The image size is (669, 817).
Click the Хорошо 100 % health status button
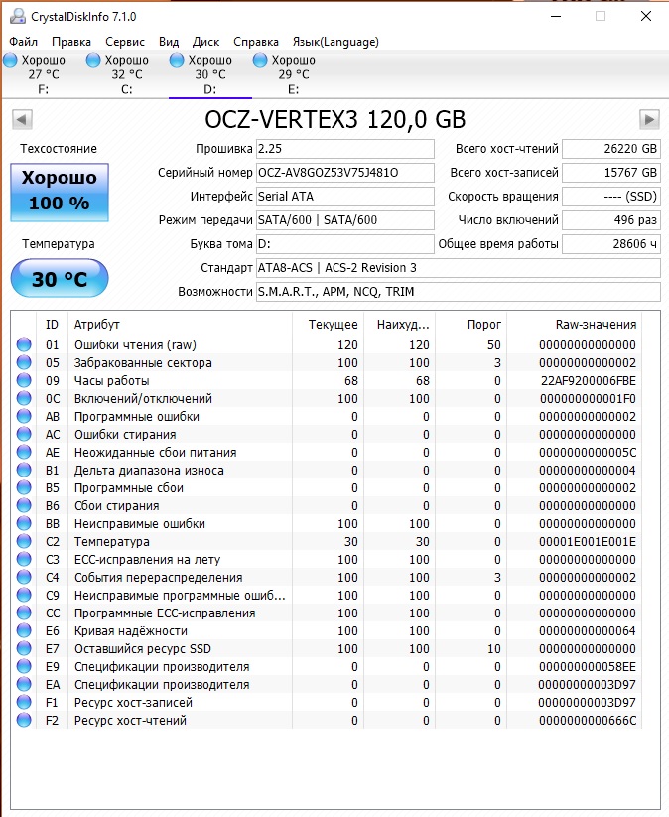click(x=60, y=193)
